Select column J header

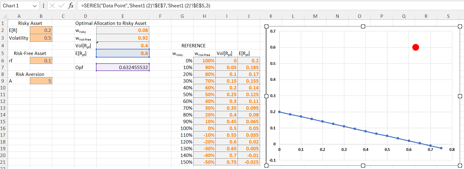(249, 16)
